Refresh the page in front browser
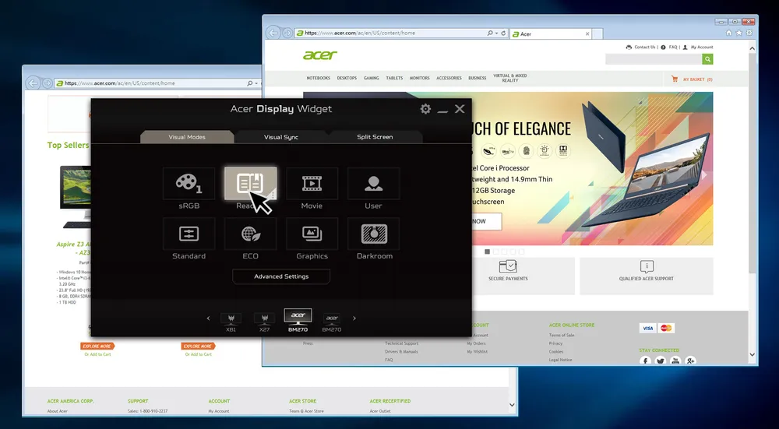 tap(503, 33)
